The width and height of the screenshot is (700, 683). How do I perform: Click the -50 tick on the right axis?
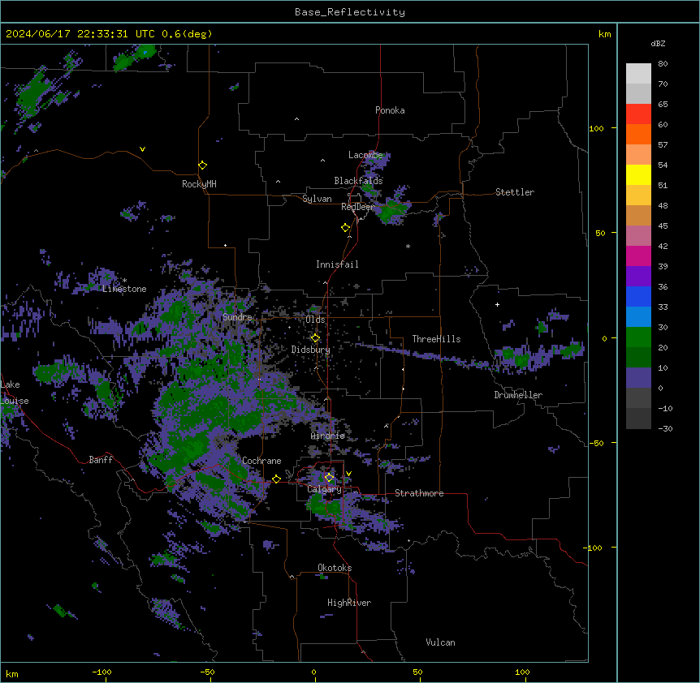click(x=596, y=443)
